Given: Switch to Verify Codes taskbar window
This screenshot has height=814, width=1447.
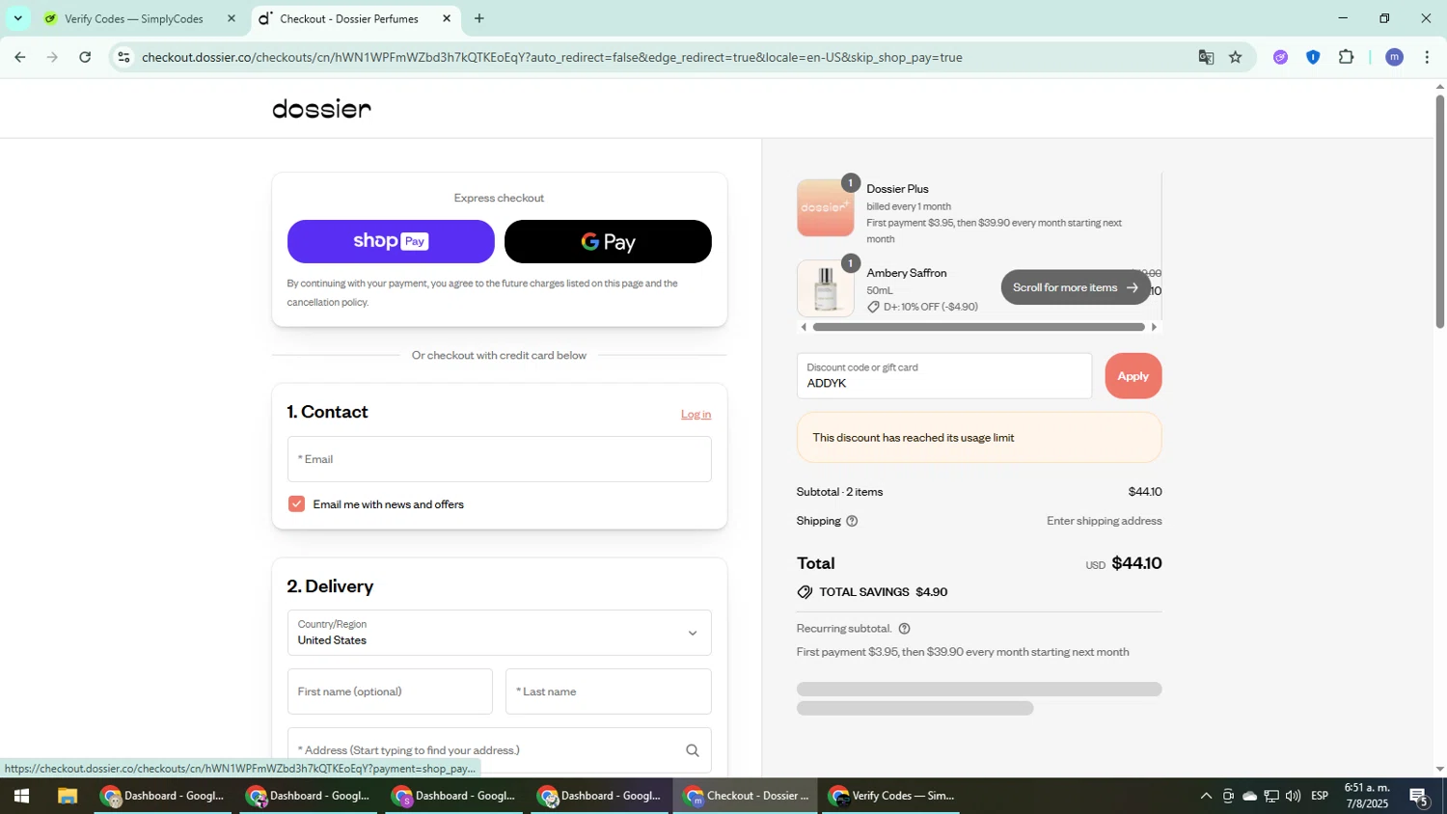Looking at the screenshot, I should pos(891,796).
